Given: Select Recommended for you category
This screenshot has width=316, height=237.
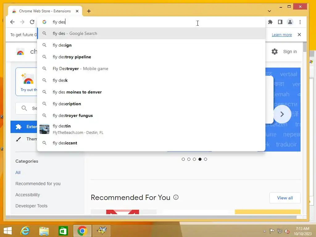Looking at the screenshot, I should point(38,184).
